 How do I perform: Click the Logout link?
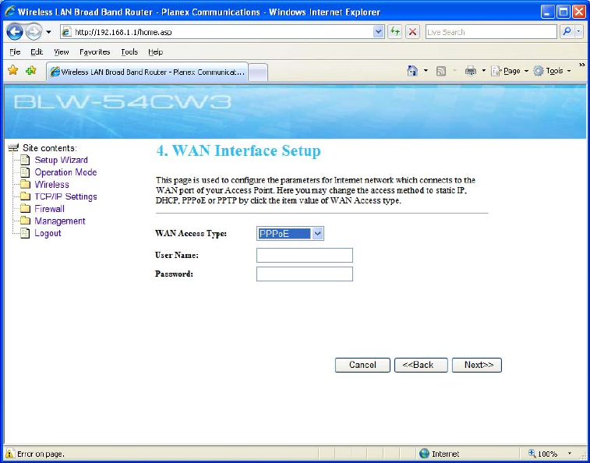48,233
